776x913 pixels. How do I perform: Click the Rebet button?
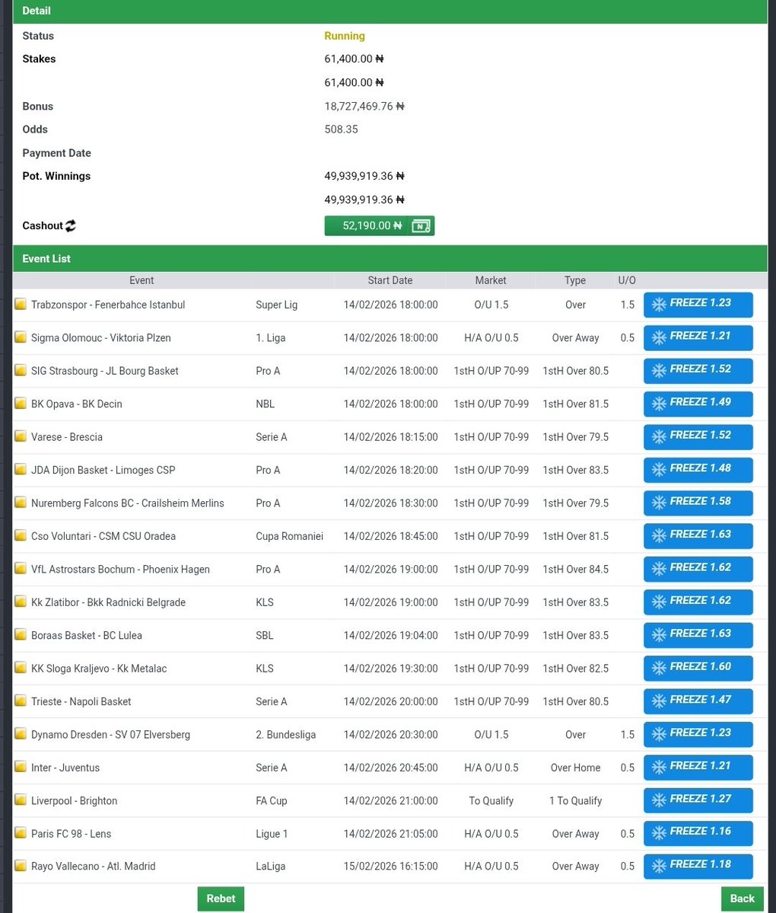pyautogui.click(x=221, y=899)
